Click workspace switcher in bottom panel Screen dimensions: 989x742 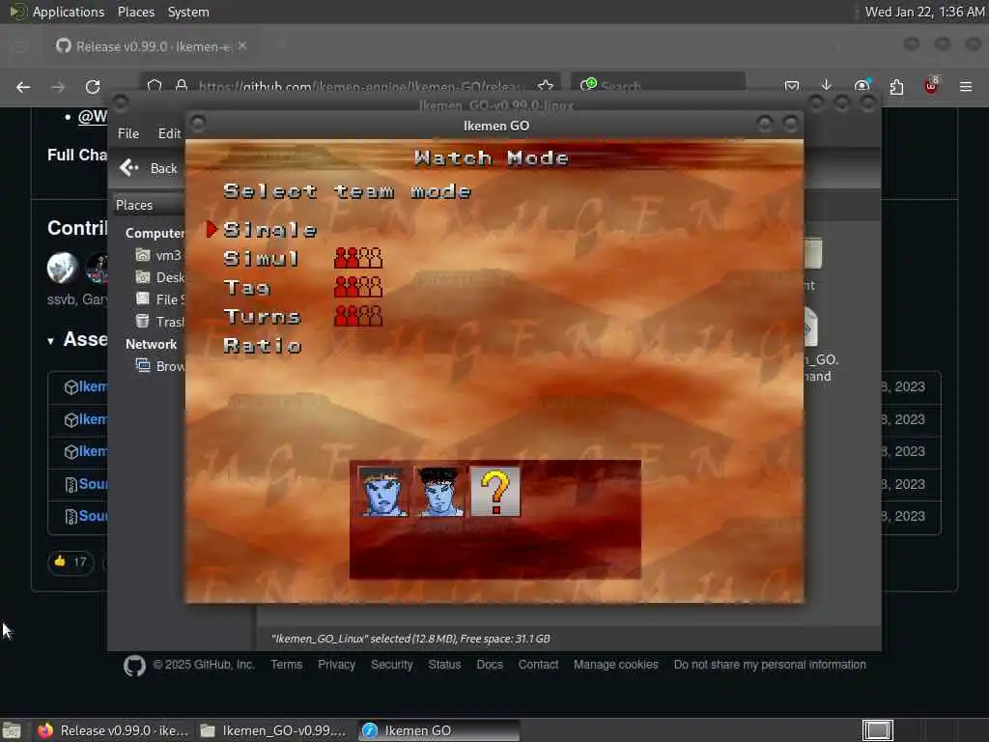tap(877, 730)
